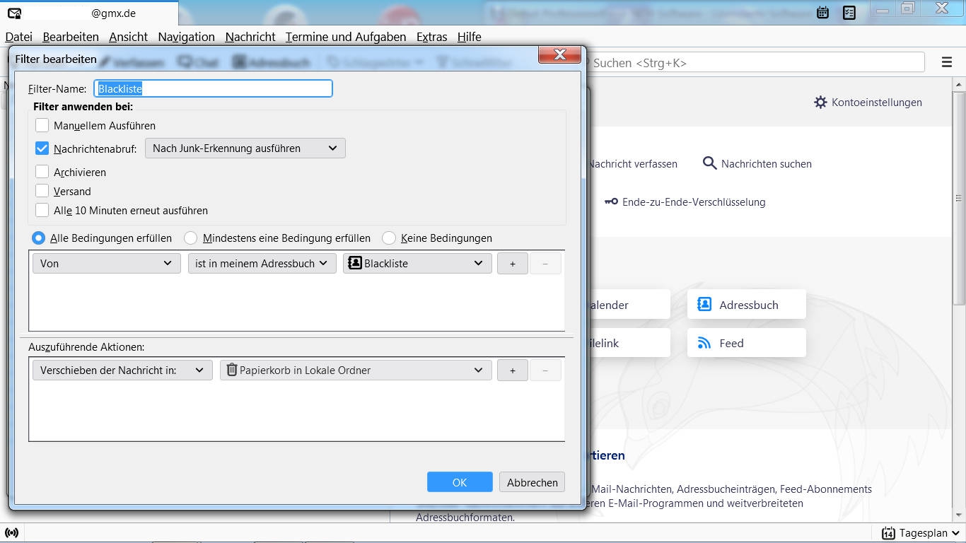Screen dimensions: 966x543
Task: Click the Nachrichten suchen magnifier icon
Action: tap(709, 163)
